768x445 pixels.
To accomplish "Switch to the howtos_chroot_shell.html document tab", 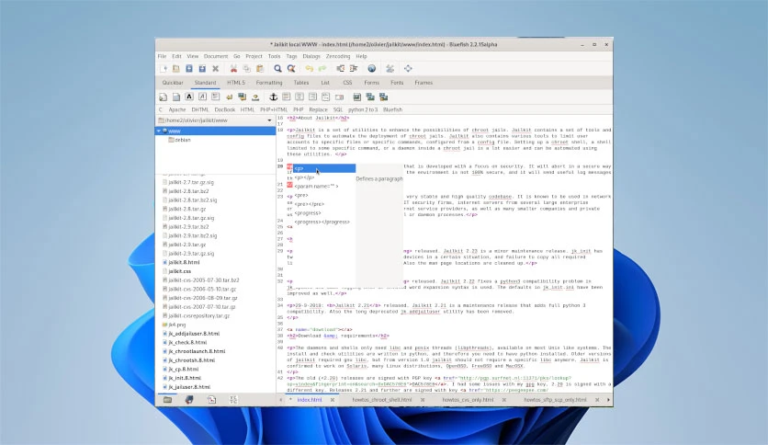I will click(x=381, y=400).
